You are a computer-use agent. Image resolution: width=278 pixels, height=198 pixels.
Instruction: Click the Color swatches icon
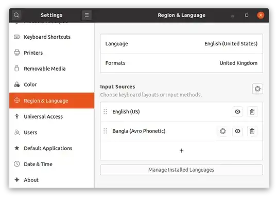pos(17,85)
